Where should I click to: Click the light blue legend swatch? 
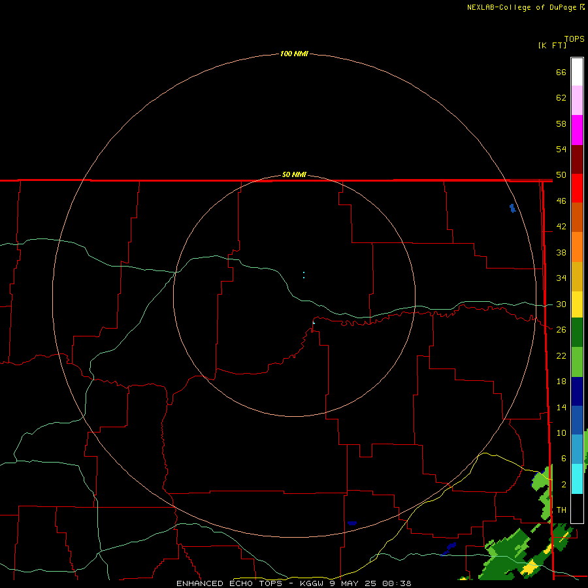(577, 449)
